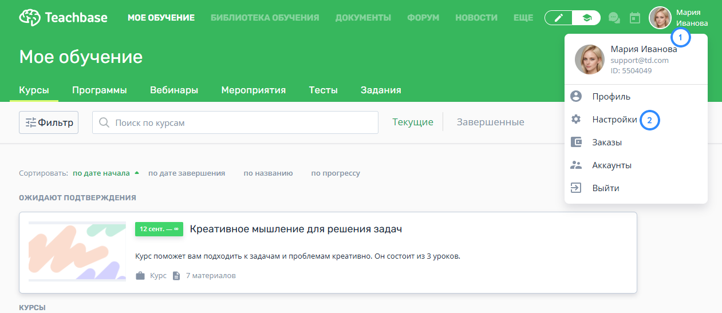
Task: Open the calendar icon in header
Action: 634,18
